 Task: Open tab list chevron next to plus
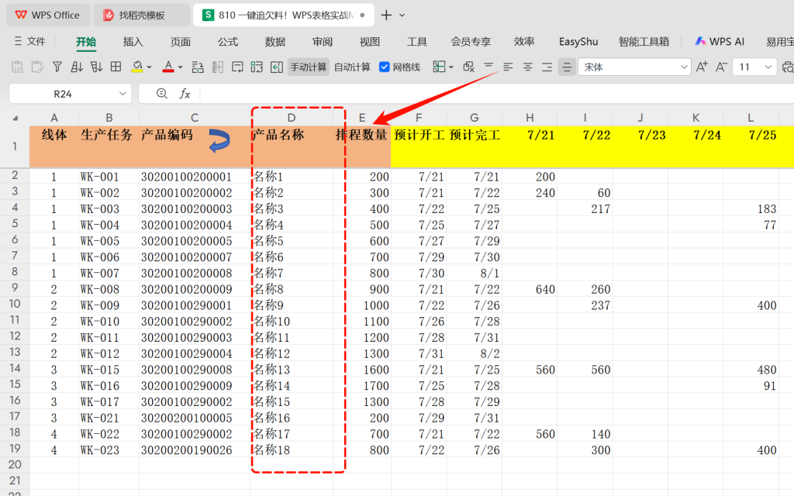pos(402,15)
